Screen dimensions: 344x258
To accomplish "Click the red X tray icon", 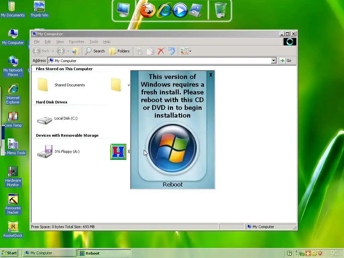I will [320, 253].
